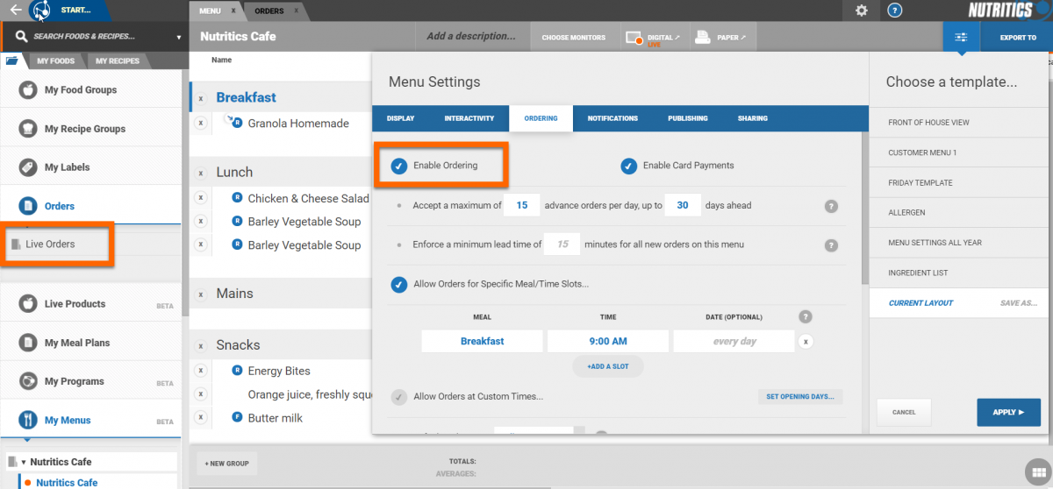The width and height of the screenshot is (1053, 489).
Task: Switch to the Publishing tab
Action: 687,118
